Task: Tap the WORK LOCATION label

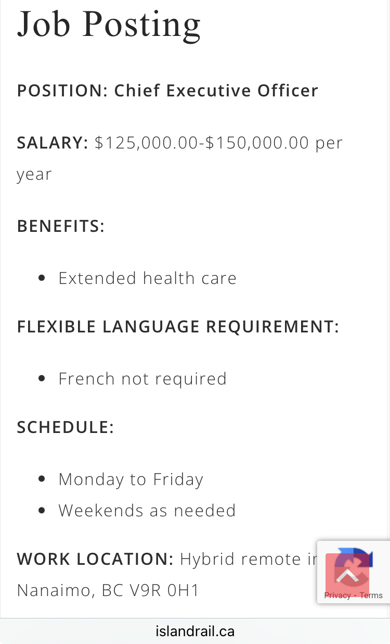Action: coord(95,559)
